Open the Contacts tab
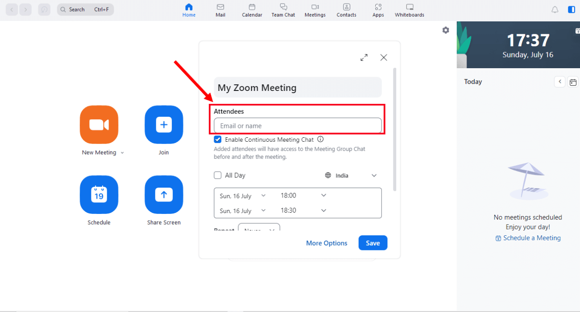The height and width of the screenshot is (312, 580). coord(347,10)
